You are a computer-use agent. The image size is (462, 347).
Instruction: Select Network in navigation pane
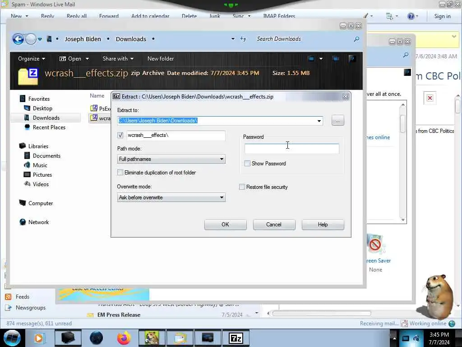[x=38, y=222]
